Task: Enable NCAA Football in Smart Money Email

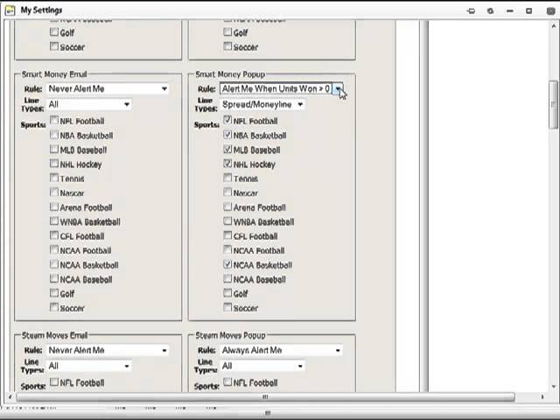Action: pos(54,249)
